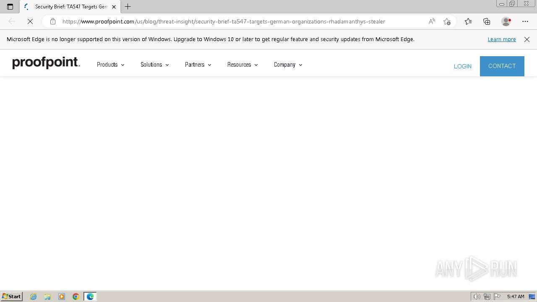This screenshot has height=302, width=537.
Task: Show desktop tray icon near the clock
Action: tap(532, 297)
